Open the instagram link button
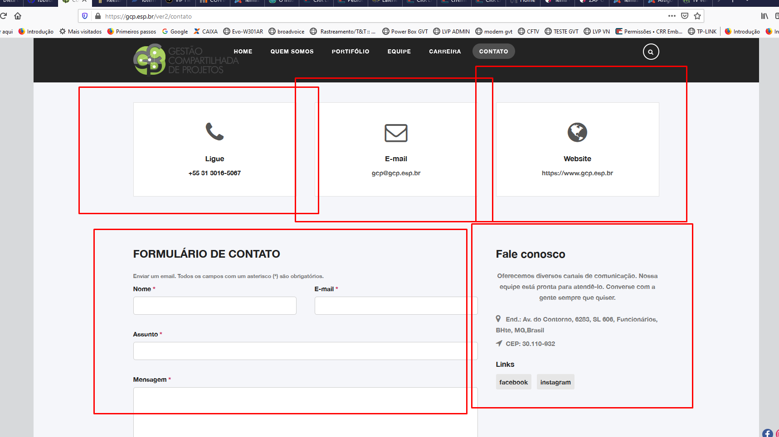This screenshot has height=437, width=779. 555,382
